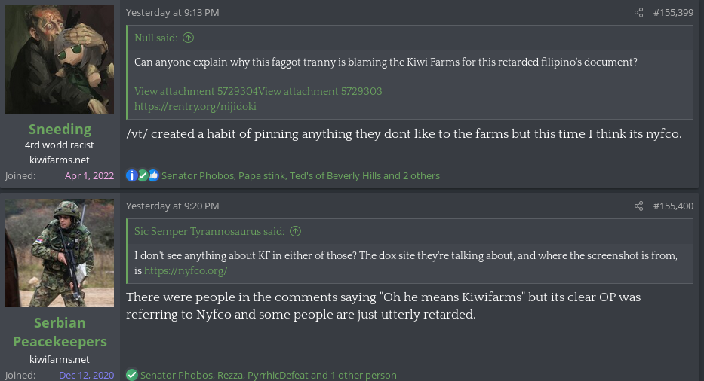704x381 pixels.
Task: Open post number #155,399 permalink
Action: [x=673, y=13]
